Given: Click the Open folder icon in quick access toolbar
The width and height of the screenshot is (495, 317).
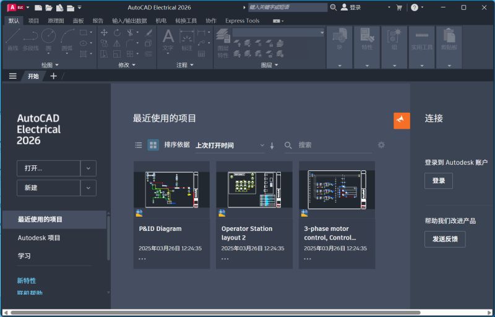Looking at the screenshot, I should [x=49, y=7].
